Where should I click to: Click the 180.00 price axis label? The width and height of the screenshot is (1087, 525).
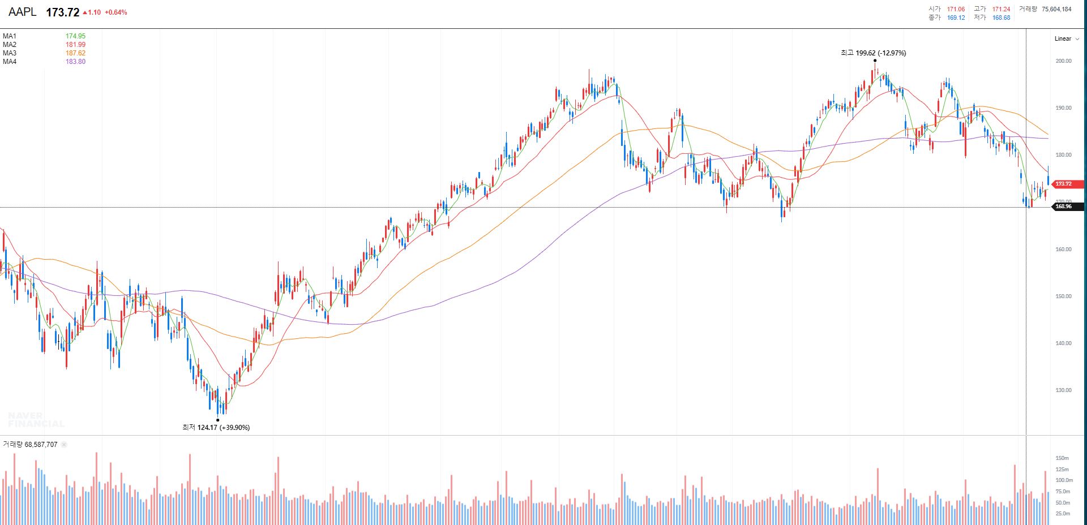(1064, 155)
